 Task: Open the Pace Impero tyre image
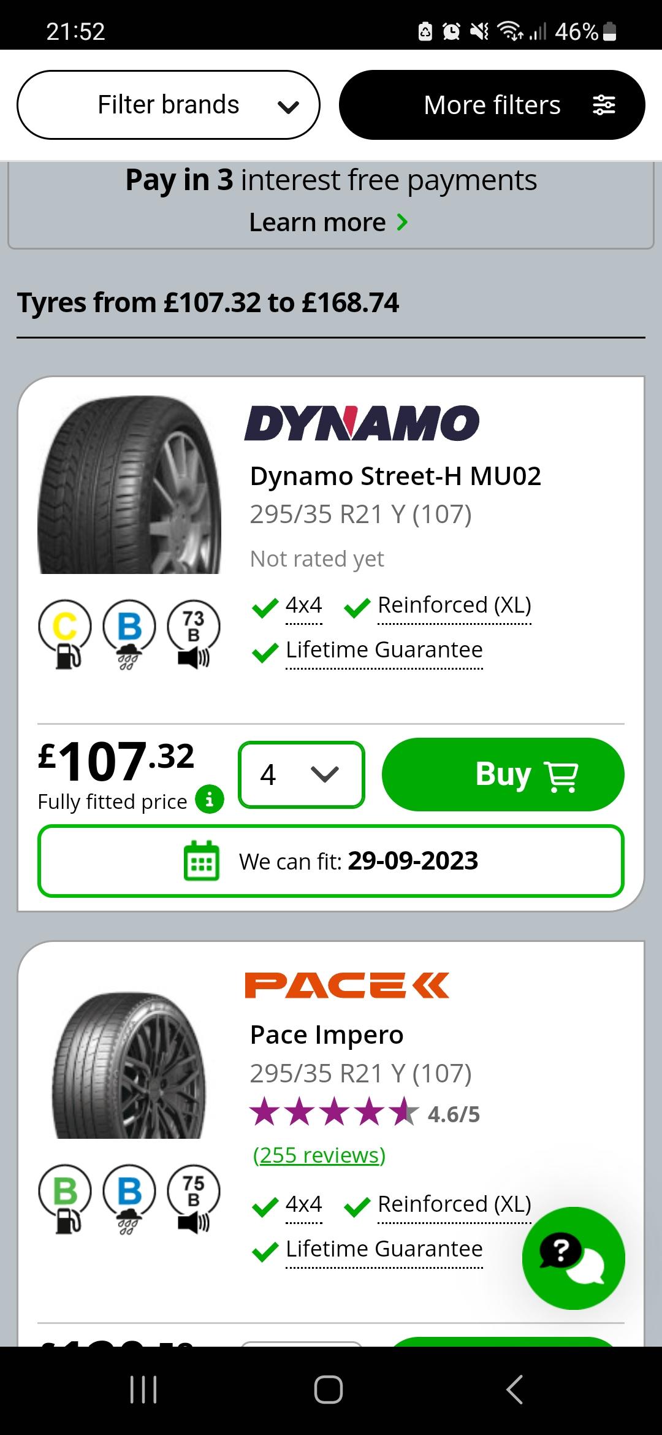129,1065
